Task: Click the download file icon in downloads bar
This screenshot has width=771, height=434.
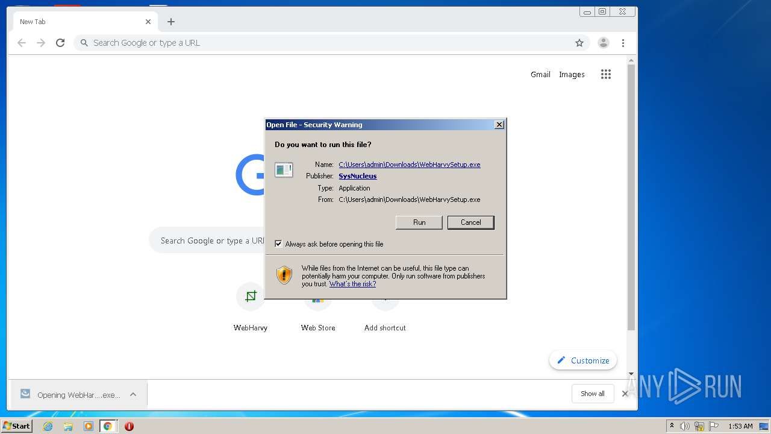Action: (25, 394)
